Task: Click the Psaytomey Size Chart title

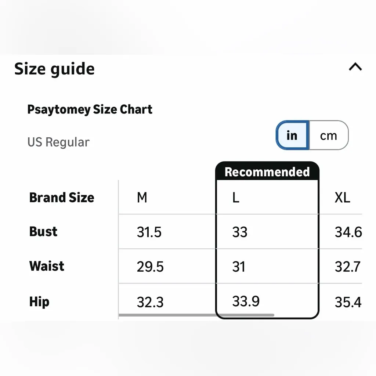Action: 90,109
